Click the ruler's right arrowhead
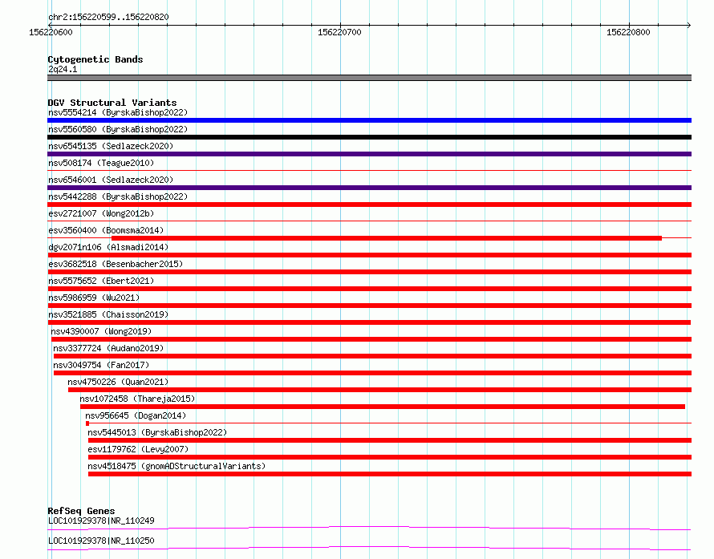The image size is (714, 559). coord(688,25)
